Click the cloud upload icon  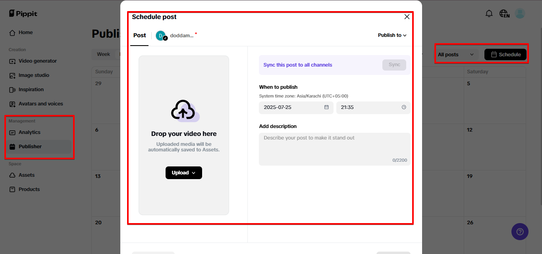click(x=183, y=111)
